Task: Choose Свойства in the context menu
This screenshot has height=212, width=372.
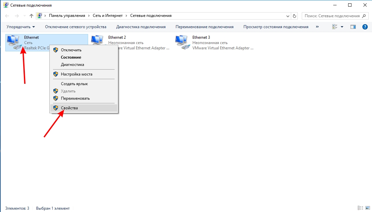Action: [69, 108]
